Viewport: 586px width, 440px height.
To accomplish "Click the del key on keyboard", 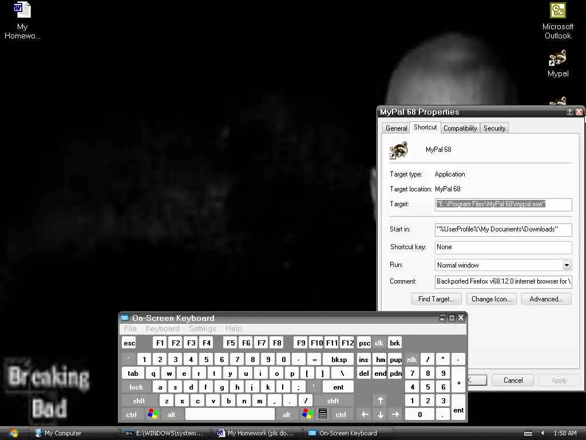I will 364,373.
